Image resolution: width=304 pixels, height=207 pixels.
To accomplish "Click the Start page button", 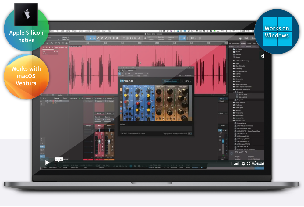I will coord(246,38).
